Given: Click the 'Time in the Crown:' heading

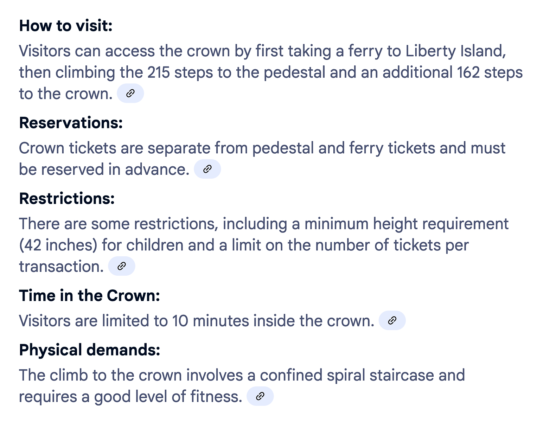Looking at the screenshot, I should pos(90,296).
